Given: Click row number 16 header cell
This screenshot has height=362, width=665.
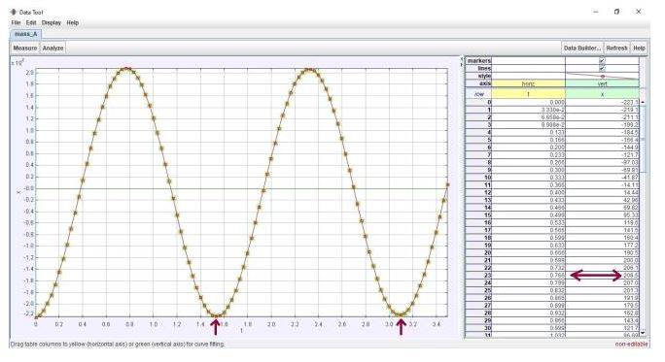Looking at the screenshot, I should tap(478, 222).
